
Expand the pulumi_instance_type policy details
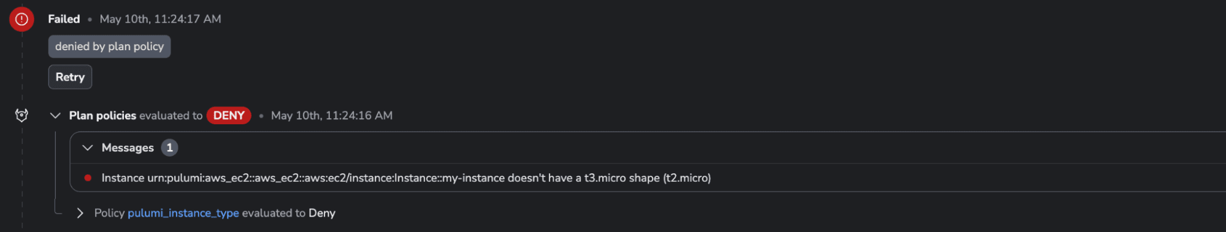point(80,213)
